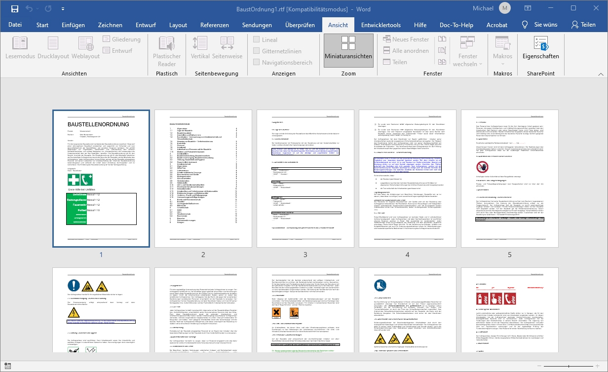Screen dimensions: 608x372
Task: Toggle the Gitternetzlinien checkbox
Action: [x=277, y=51]
